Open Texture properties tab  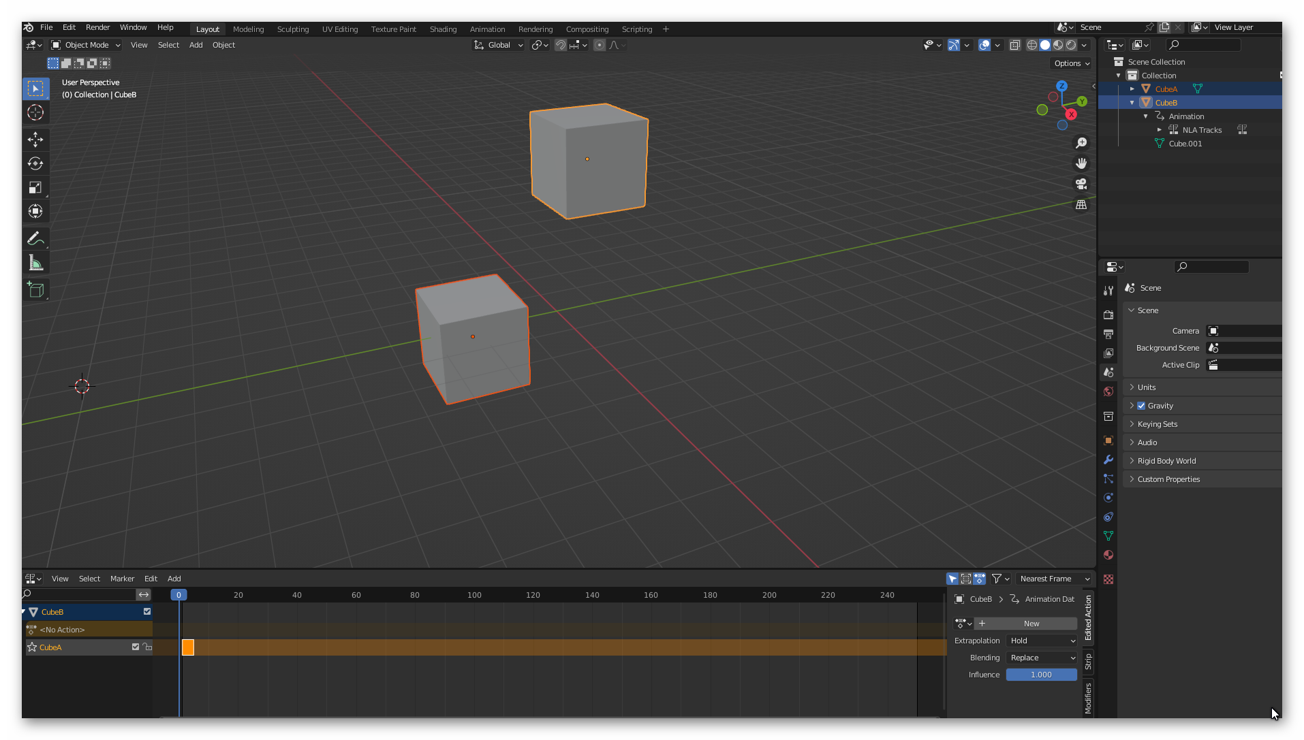tap(1108, 579)
